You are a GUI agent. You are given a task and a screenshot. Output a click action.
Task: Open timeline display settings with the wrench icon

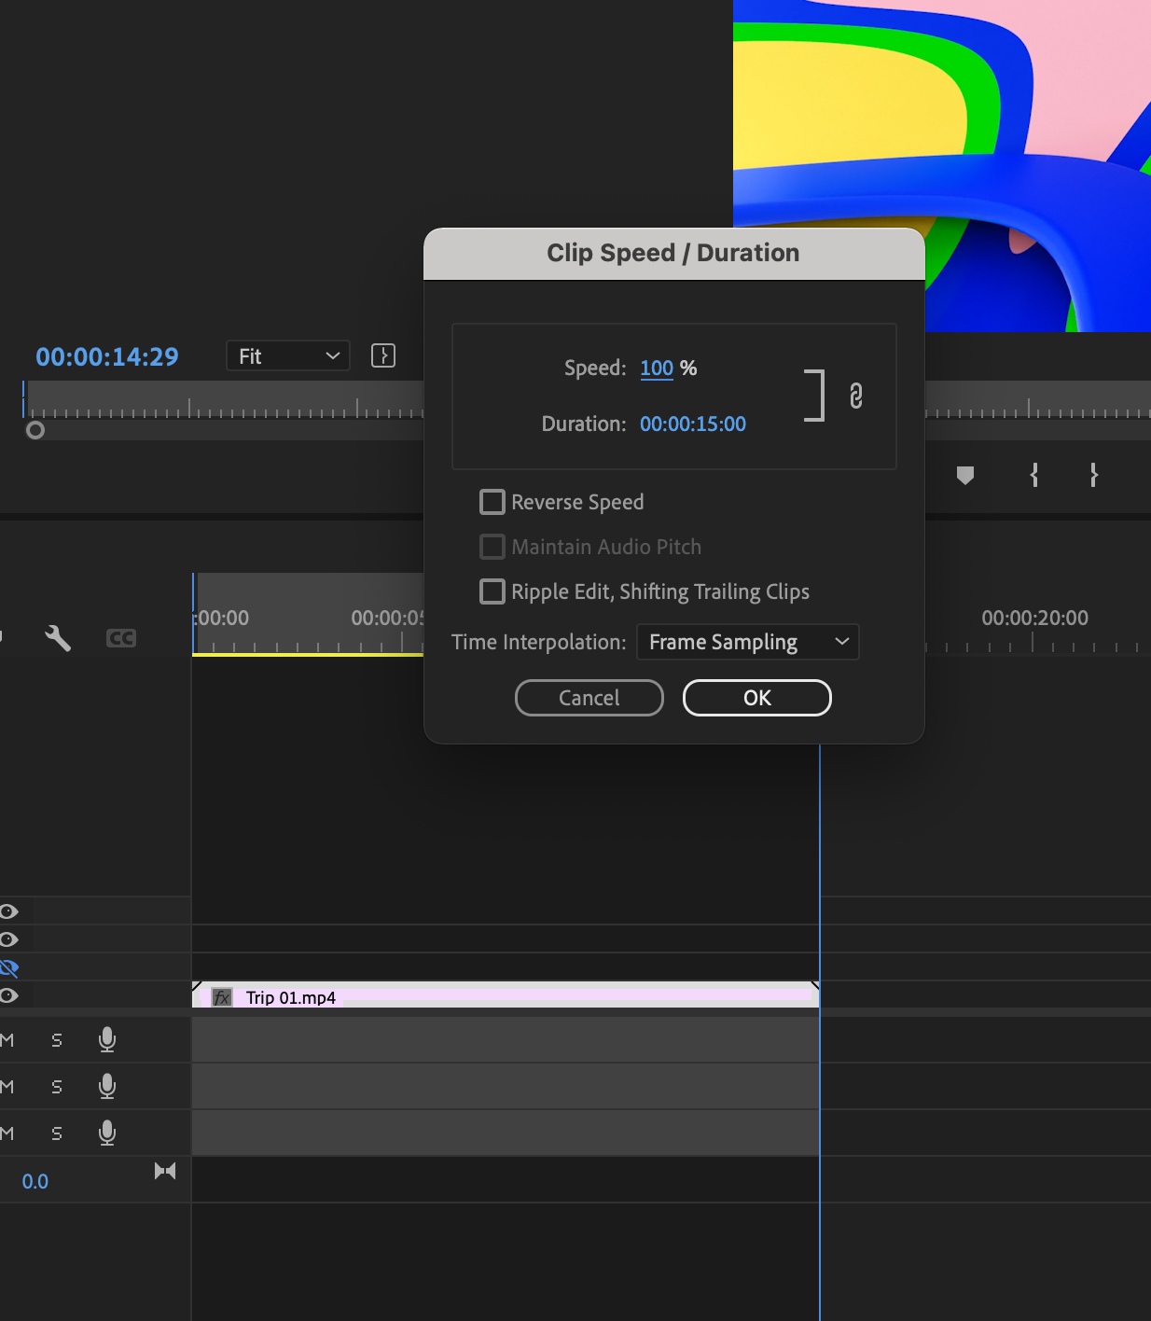click(x=58, y=638)
